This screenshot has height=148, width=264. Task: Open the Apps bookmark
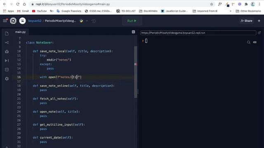8,11
